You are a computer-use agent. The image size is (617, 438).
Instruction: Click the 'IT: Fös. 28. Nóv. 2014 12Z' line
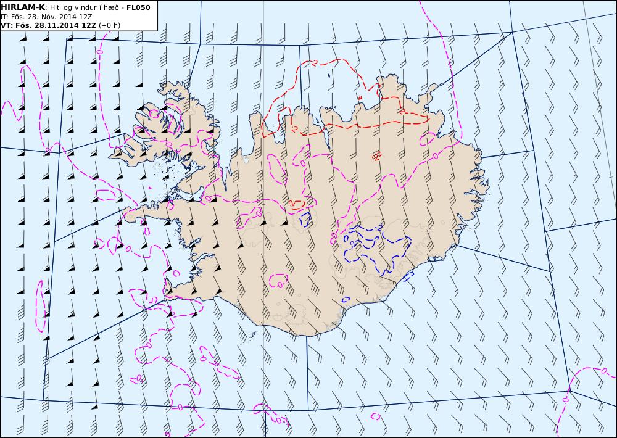coord(46,17)
